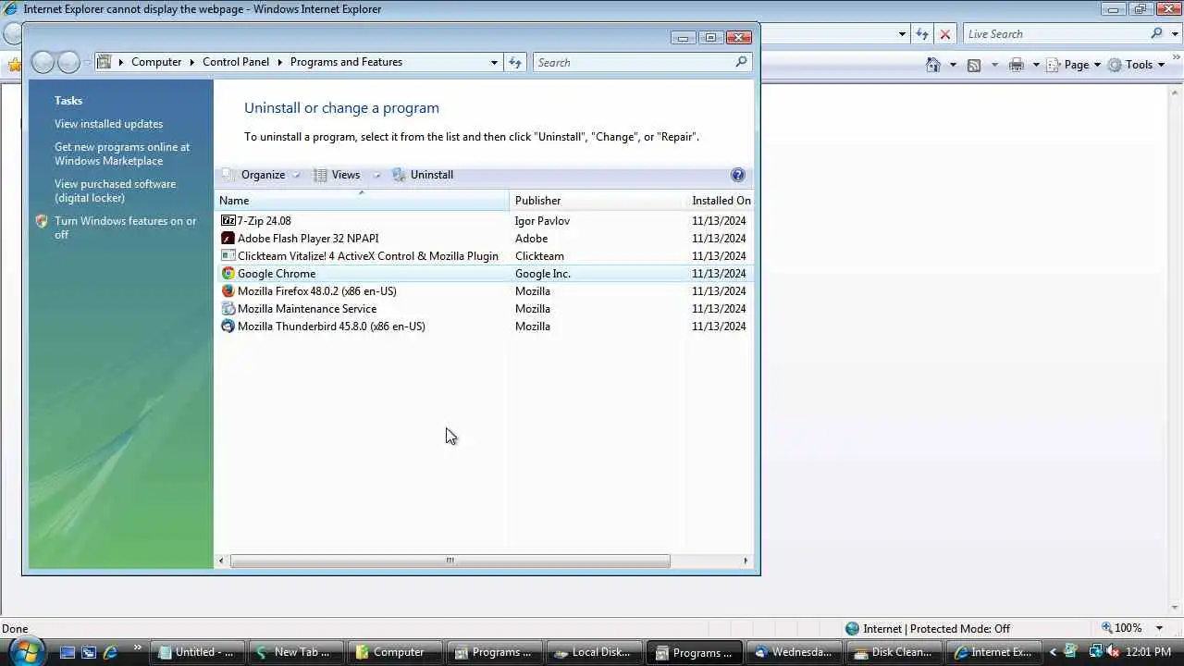Click the shield icon beside Windows features

pos(42,222)
